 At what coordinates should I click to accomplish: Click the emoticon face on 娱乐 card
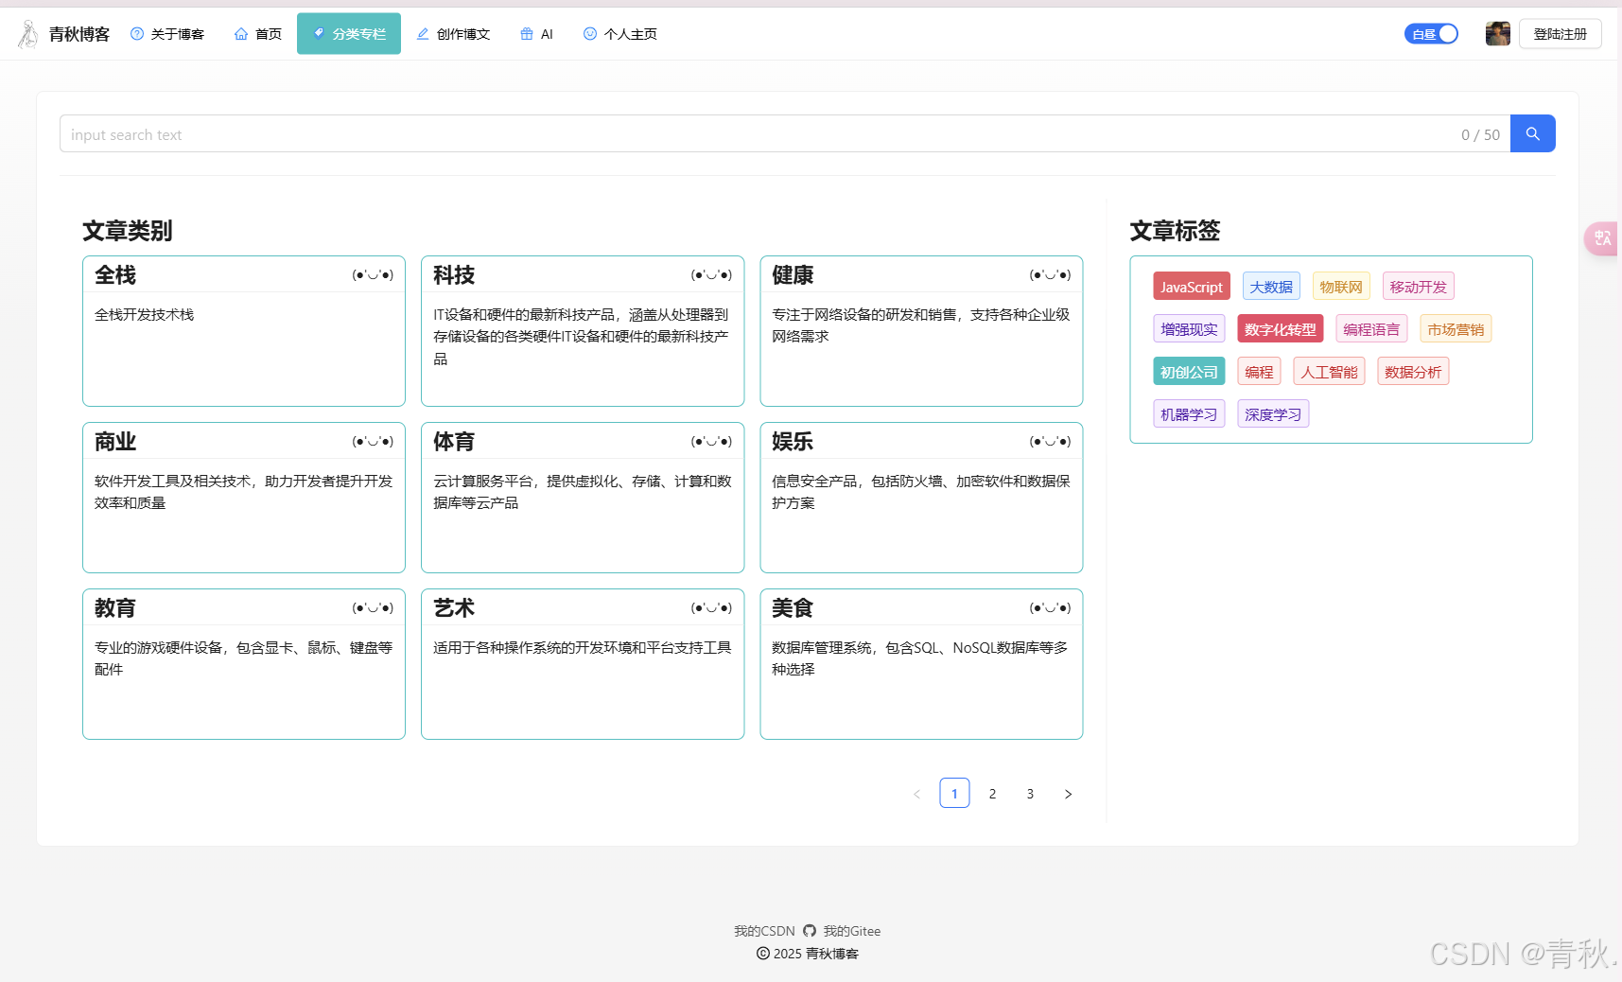pos(1050,442)
